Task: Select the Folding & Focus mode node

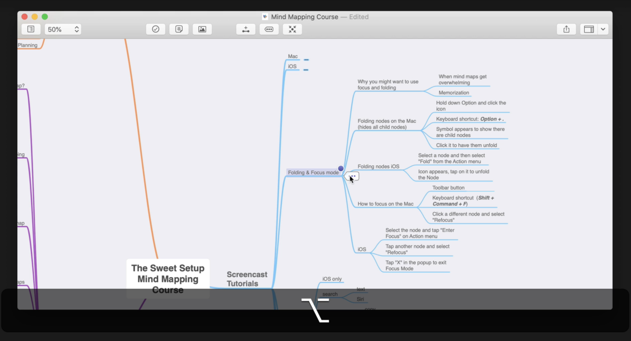Action: pyautogui.click(x=313, y=173)
